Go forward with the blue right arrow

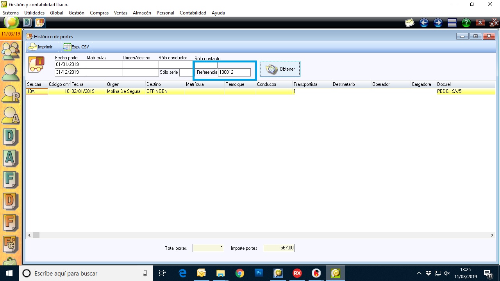tap(438, 23)
